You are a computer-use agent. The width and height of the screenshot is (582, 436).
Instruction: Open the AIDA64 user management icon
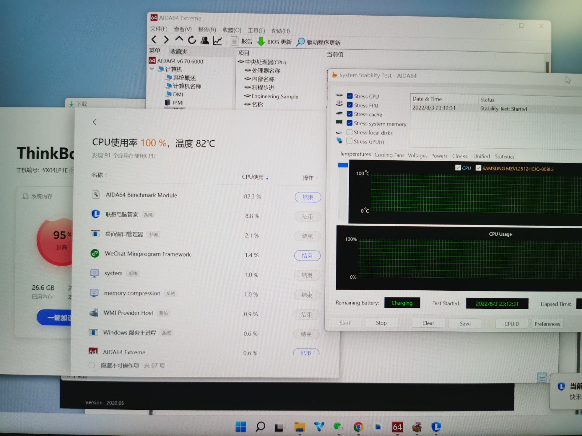205,40
